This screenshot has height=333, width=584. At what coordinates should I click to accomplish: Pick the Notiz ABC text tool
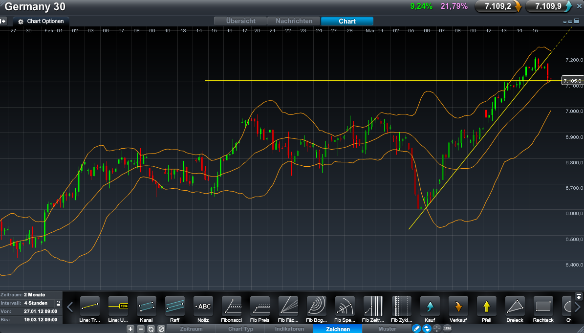click(203, 307)
